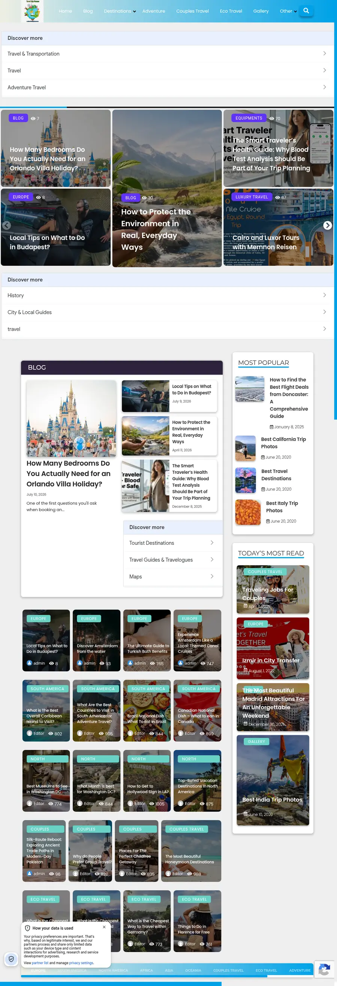Open Izmir in City Transfer card
Image resolution: width=337 pixels, height=986 pixels.
coord(273,648)
